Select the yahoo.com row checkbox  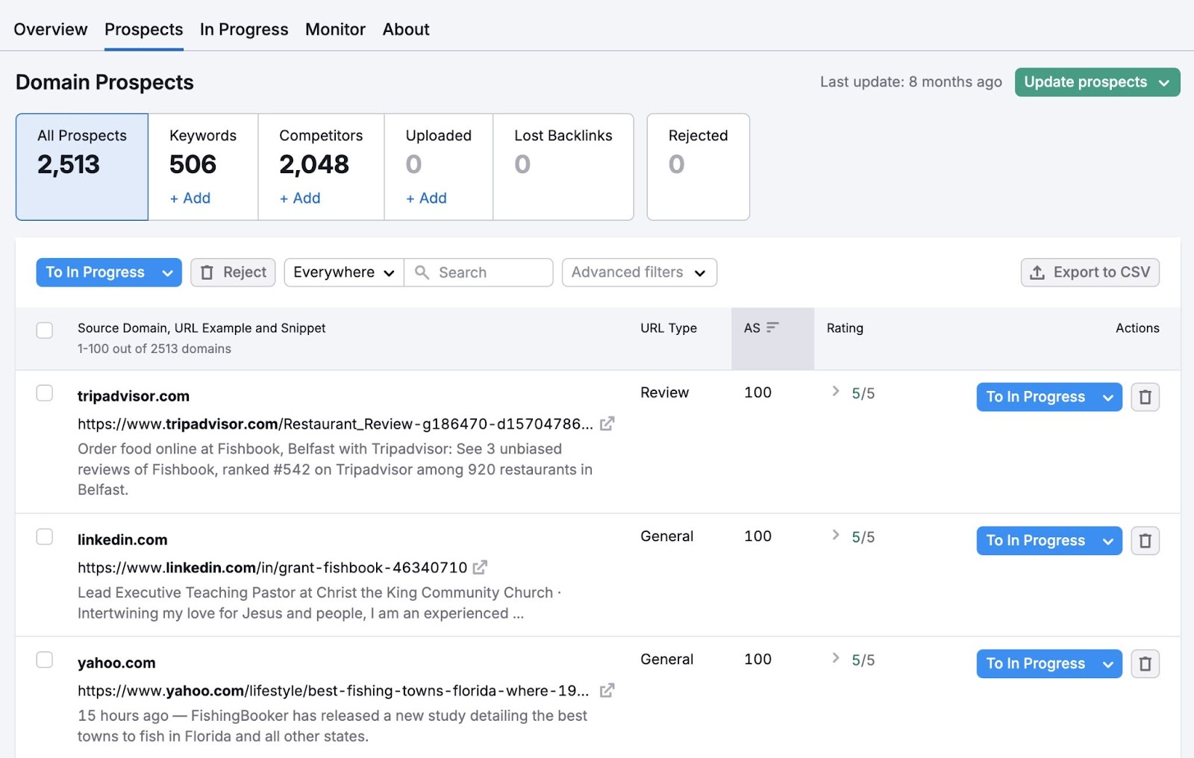click(x=45, y=660)
